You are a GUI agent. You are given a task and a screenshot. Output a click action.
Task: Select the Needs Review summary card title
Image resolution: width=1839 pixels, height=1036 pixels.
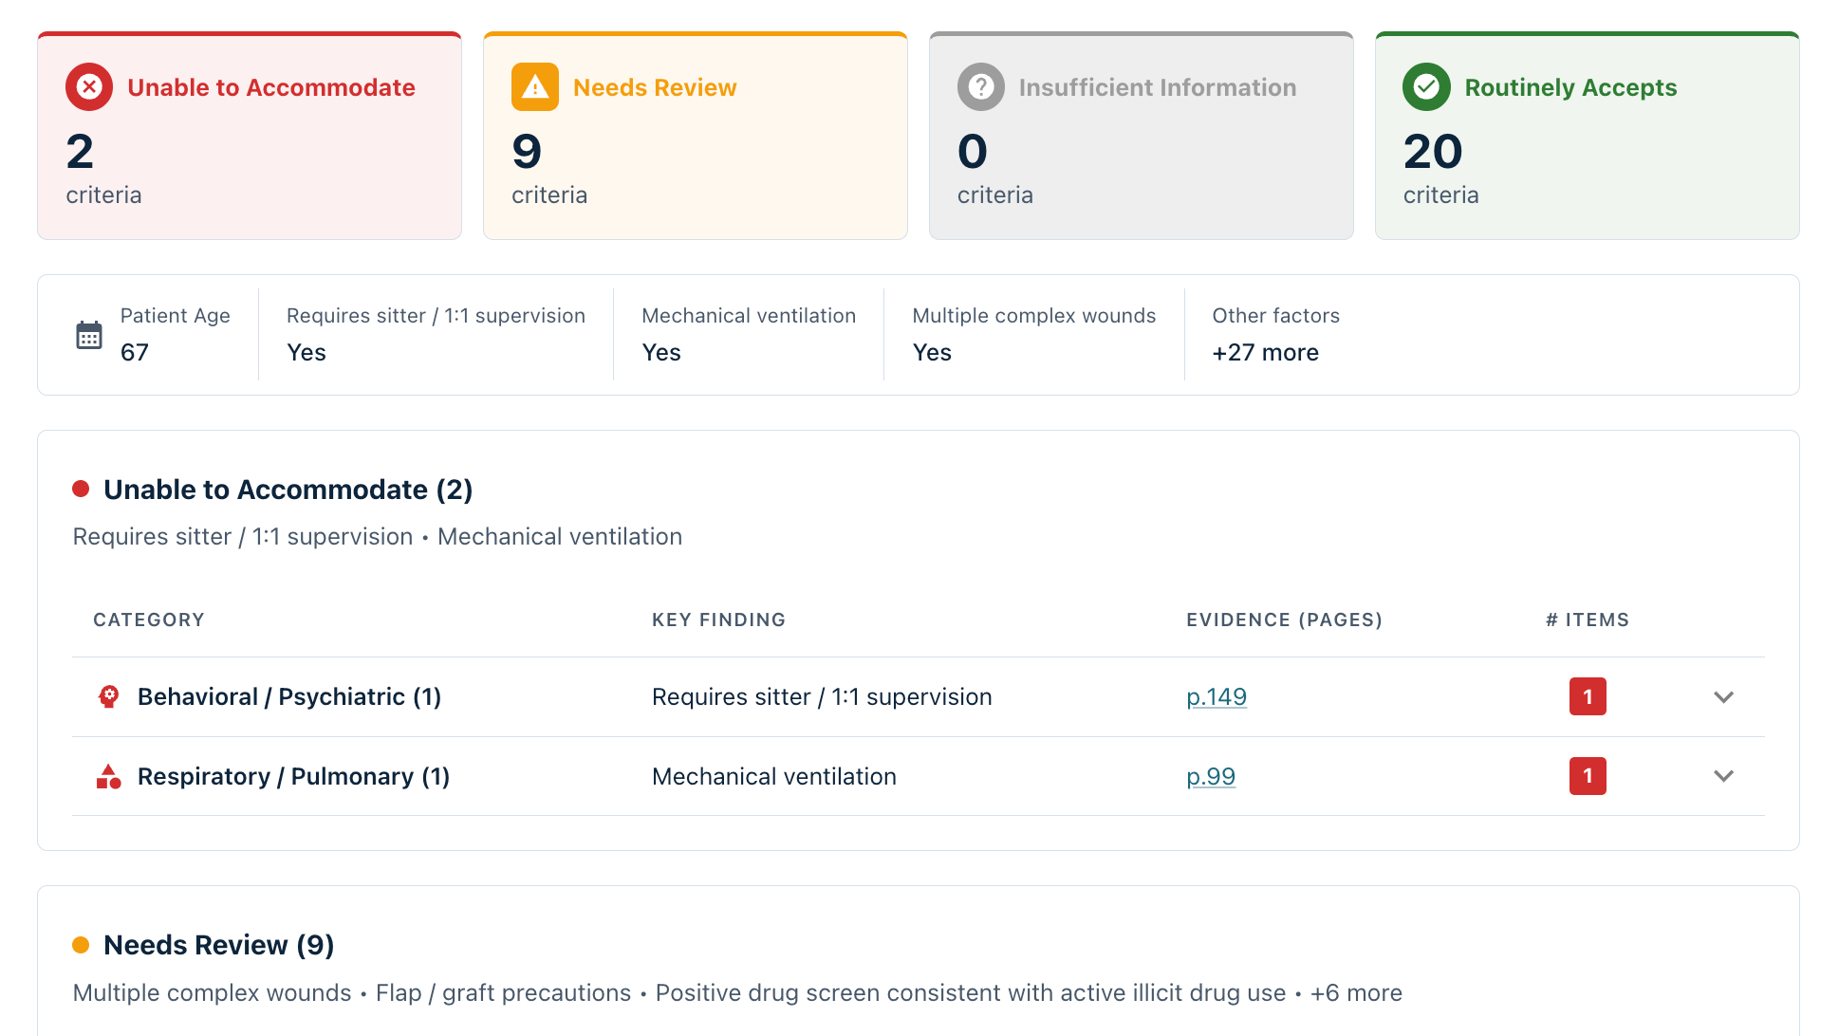[x=655, y=87]
